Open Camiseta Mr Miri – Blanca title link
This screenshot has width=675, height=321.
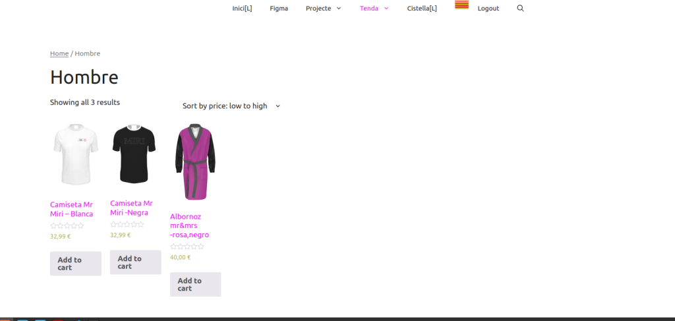click(x=71, y=209)
